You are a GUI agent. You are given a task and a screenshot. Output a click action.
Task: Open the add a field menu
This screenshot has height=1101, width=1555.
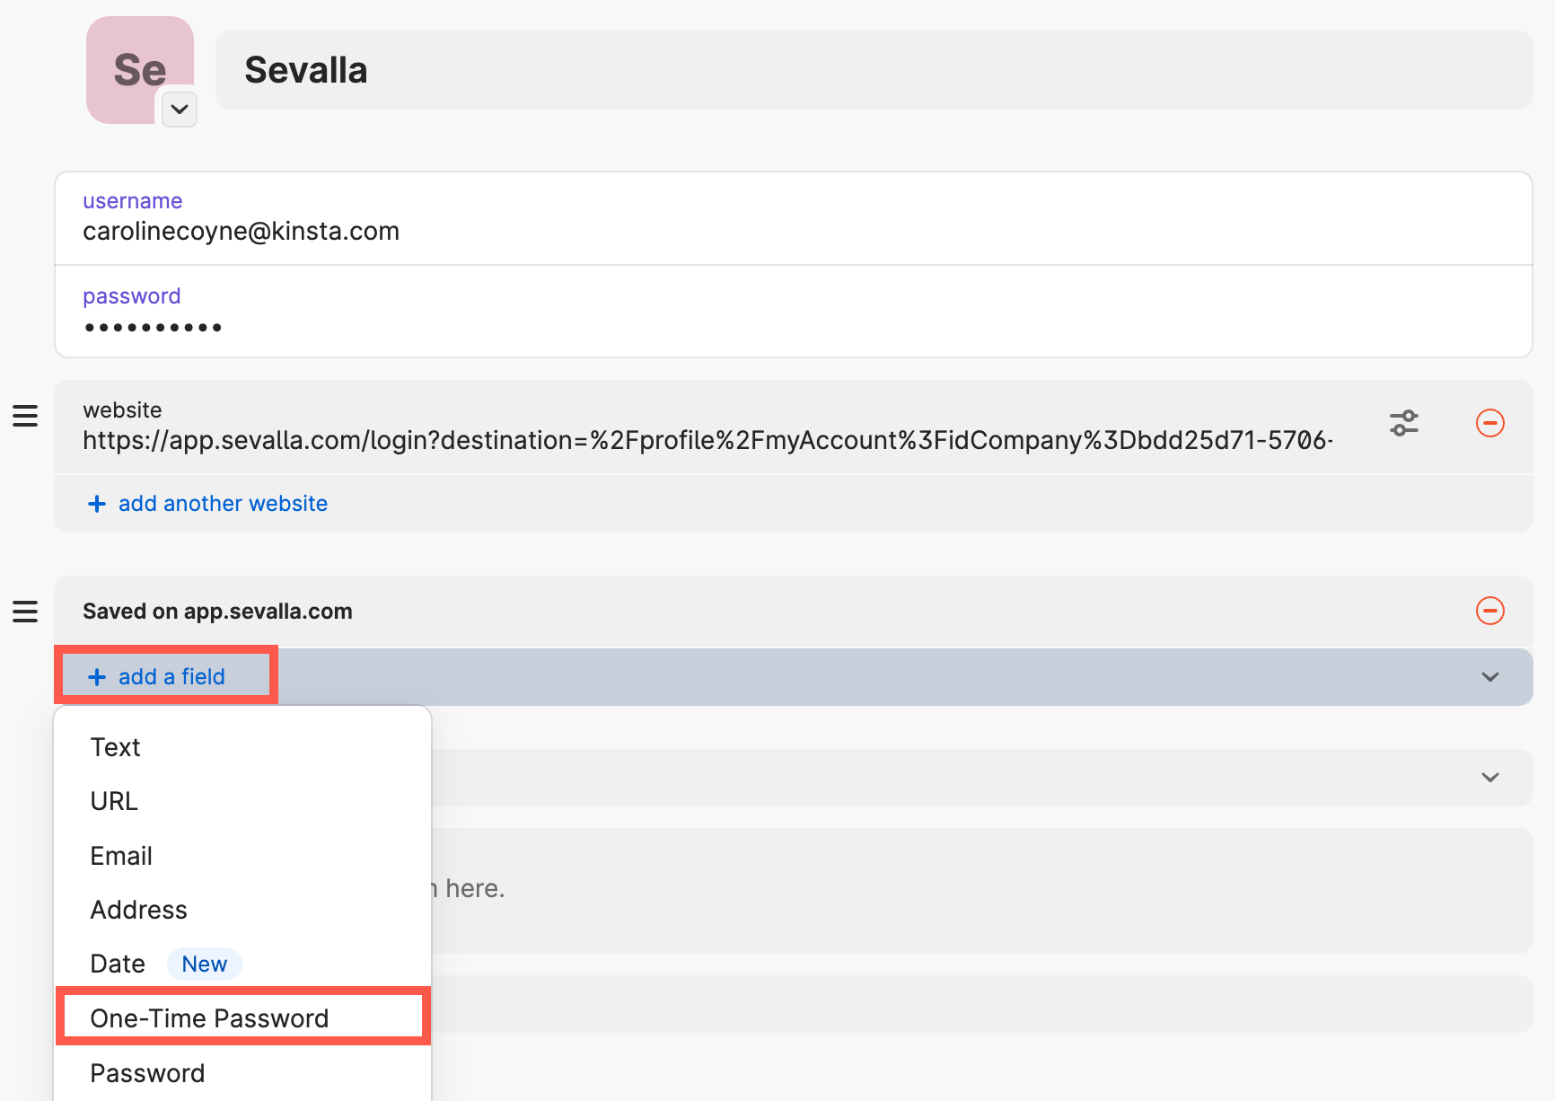165,676
